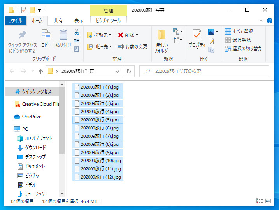Collapse the ribbon with the caret

(261, 21)
